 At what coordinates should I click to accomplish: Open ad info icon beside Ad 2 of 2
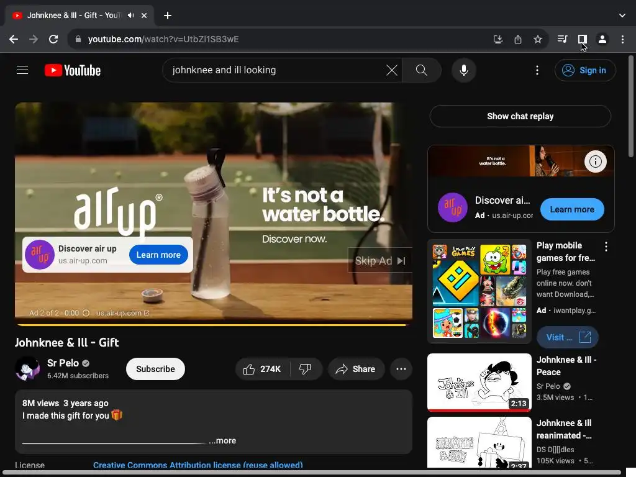(x=86, y=313)
